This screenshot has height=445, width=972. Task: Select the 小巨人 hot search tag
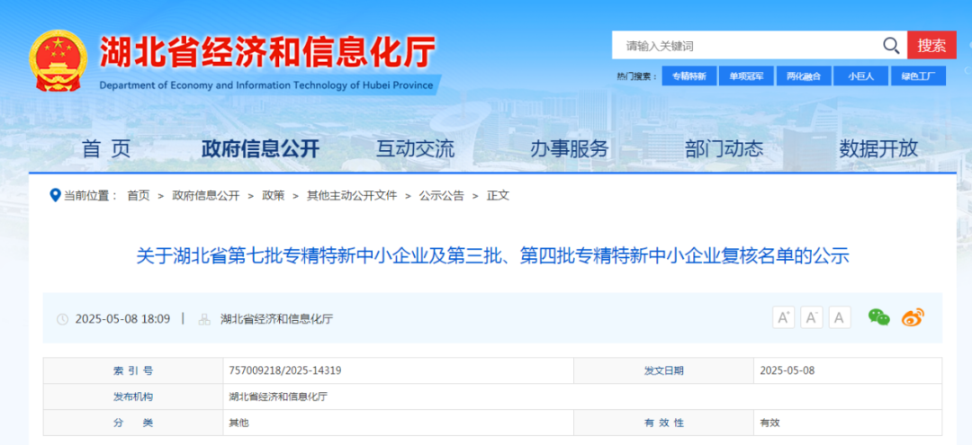(860, 76)
